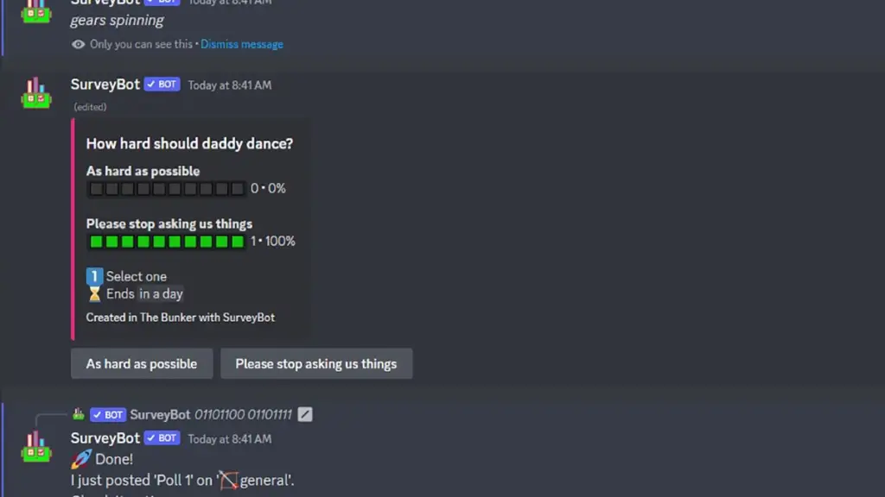Click the poll title 'How hard should daddy dance?'

[189, 144]
